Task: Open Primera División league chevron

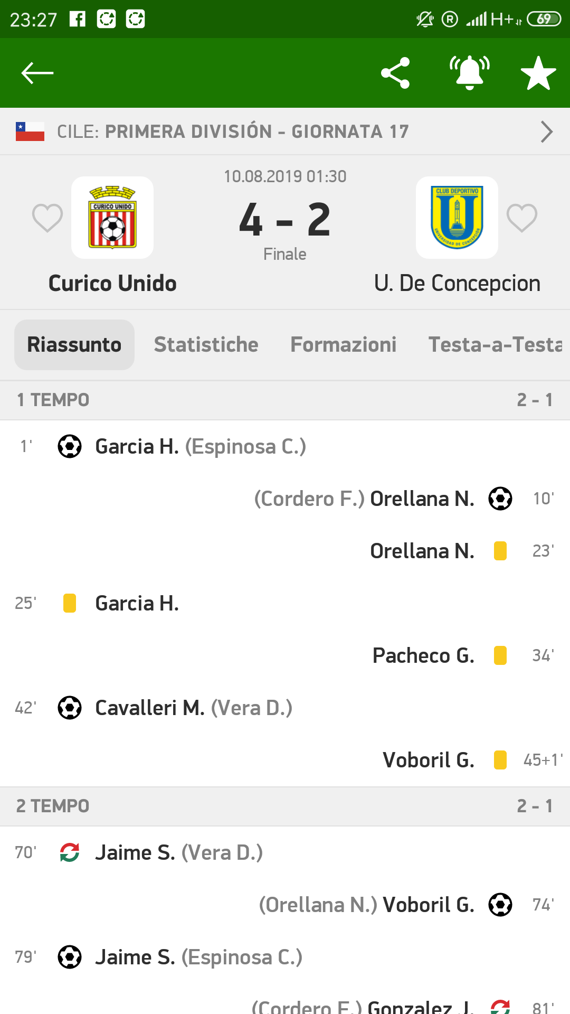Action: coord(546,132)
